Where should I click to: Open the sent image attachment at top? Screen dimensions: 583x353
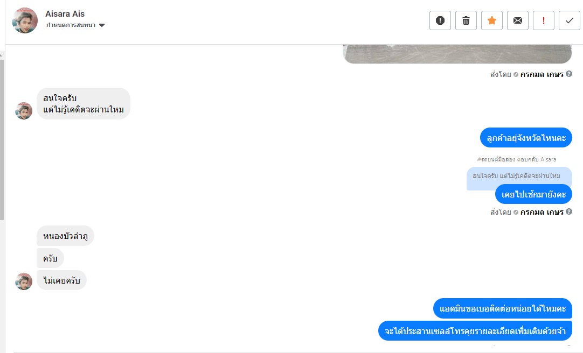[457, 54]
